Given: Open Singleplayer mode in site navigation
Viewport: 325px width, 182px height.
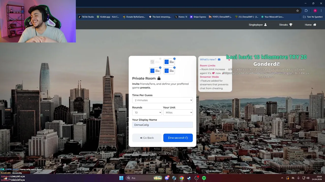Looking at the screenshot, I should [258, 25].
